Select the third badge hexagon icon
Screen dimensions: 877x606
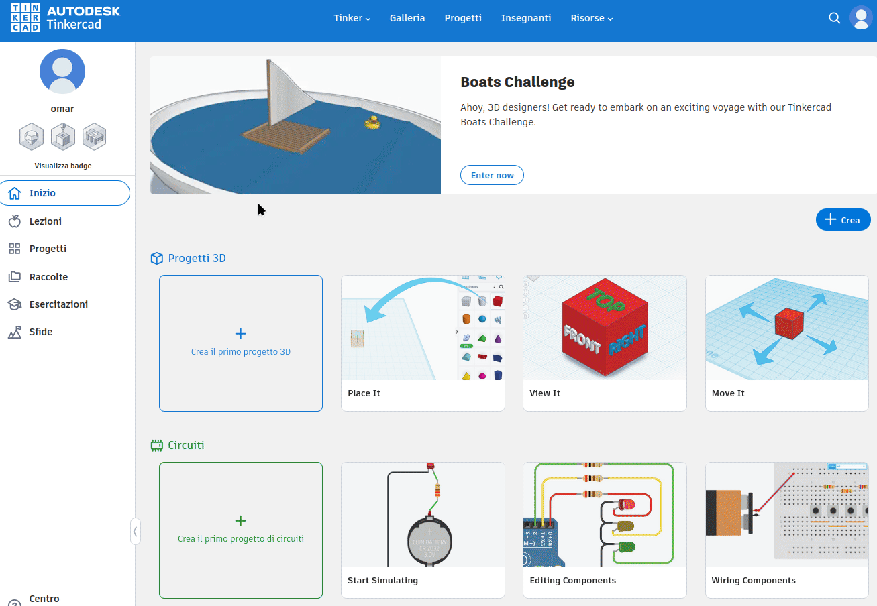[95, 136]
